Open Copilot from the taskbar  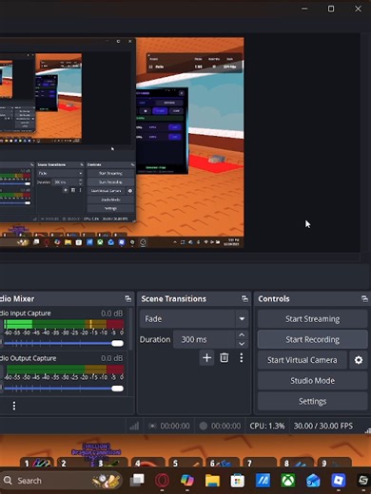[187, 481]
